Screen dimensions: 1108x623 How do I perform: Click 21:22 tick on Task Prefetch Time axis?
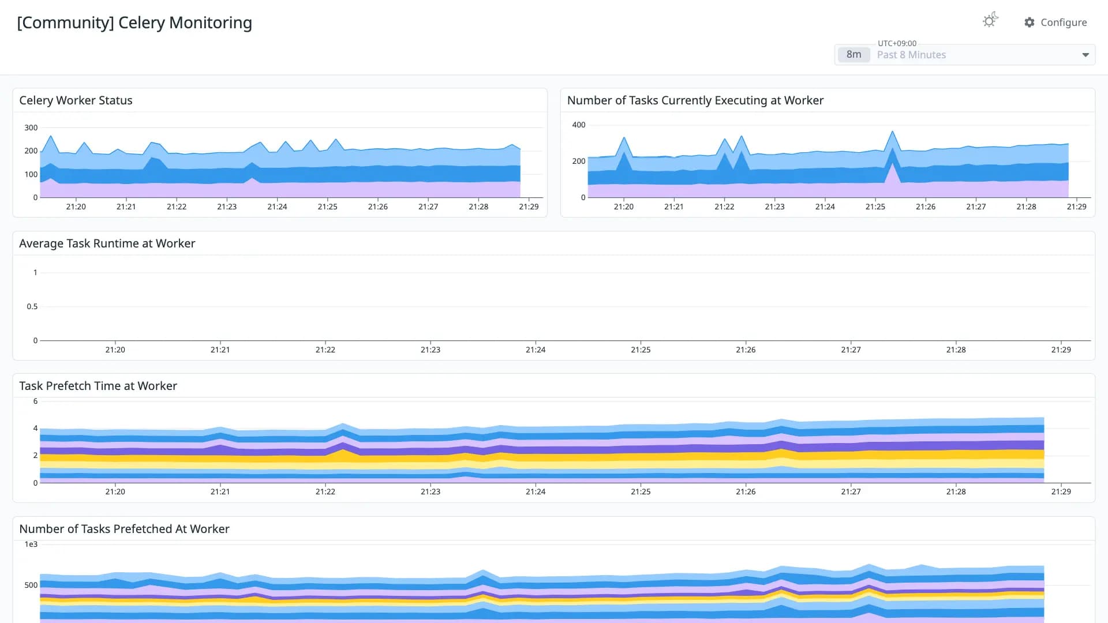click(x=325, y=491)
